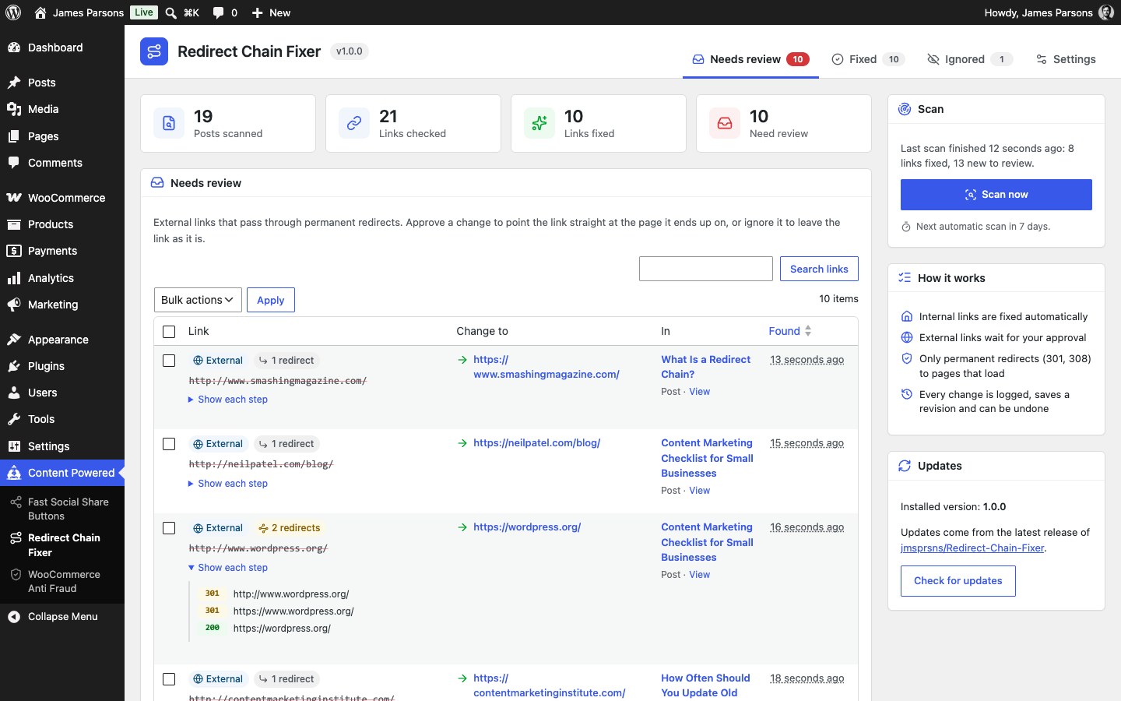Click the Posts scanned card icon
1121x701 pixels.
point(169,123)
